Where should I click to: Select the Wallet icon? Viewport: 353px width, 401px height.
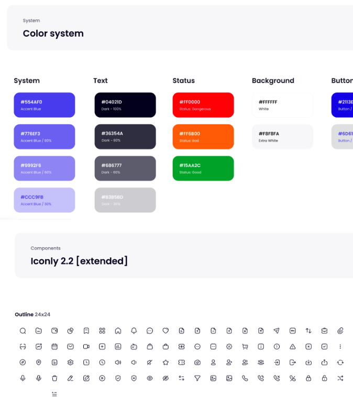tap(54, 330)
